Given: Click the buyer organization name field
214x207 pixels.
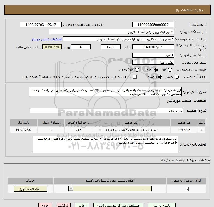Looking at the screenshot, I should [x=111, y=32].
